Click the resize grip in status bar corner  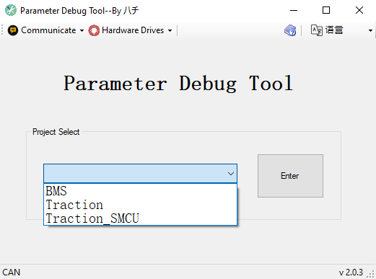point(372,274)
